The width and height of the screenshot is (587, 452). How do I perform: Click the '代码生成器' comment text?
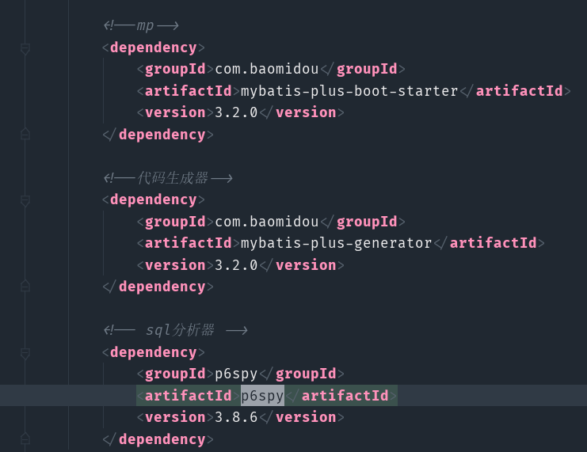pos(173,178)
